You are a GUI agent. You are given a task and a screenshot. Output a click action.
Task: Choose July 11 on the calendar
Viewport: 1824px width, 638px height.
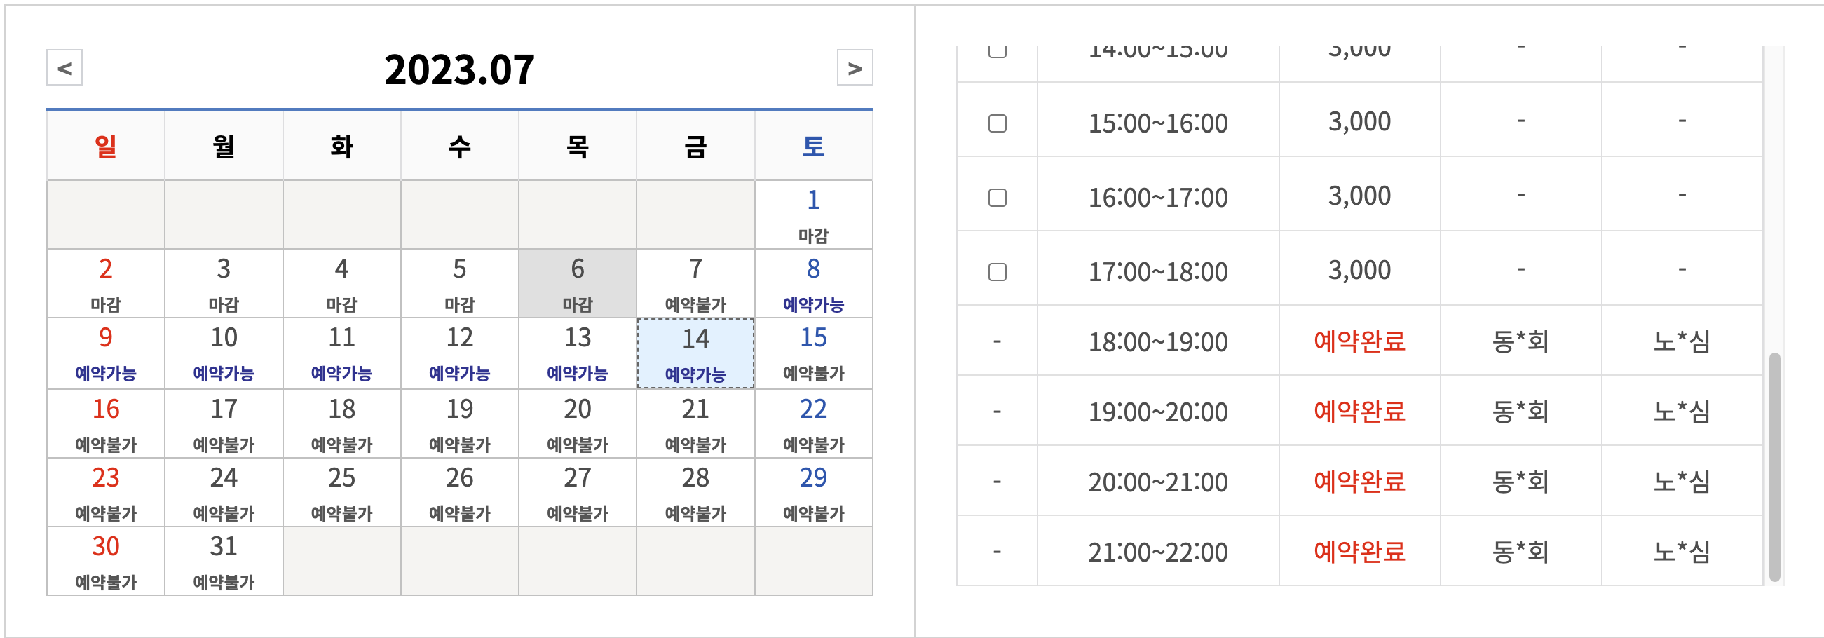coord(341,353)
